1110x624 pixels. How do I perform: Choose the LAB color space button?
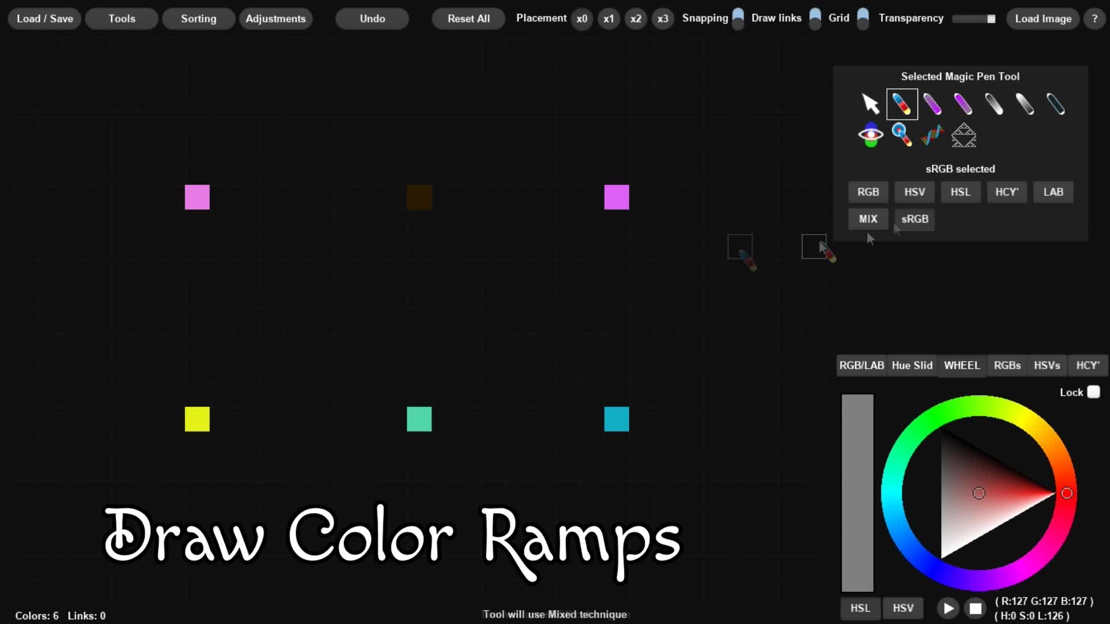pyautogui.click(x=1053, y=192)
